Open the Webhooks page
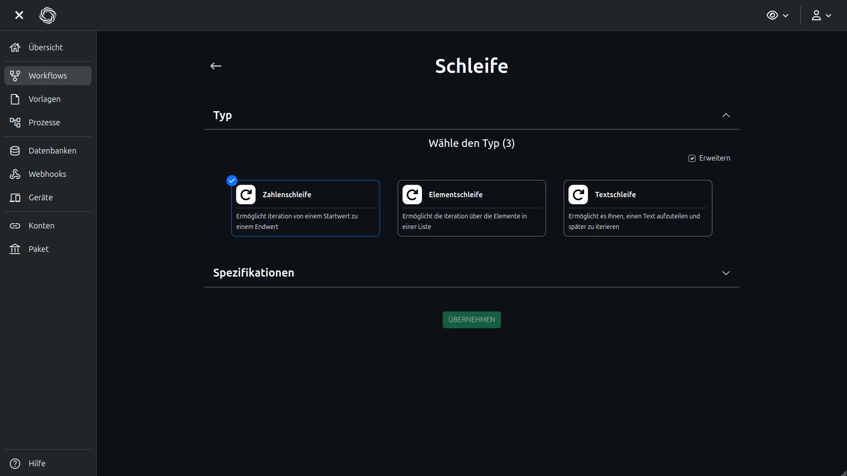This screenshot has width=847, height=476. pos(48,174)
